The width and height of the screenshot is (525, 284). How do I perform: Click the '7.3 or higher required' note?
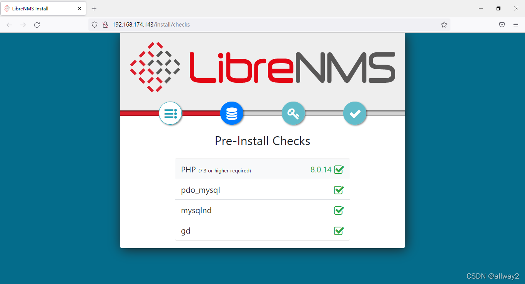pos(224,171)
